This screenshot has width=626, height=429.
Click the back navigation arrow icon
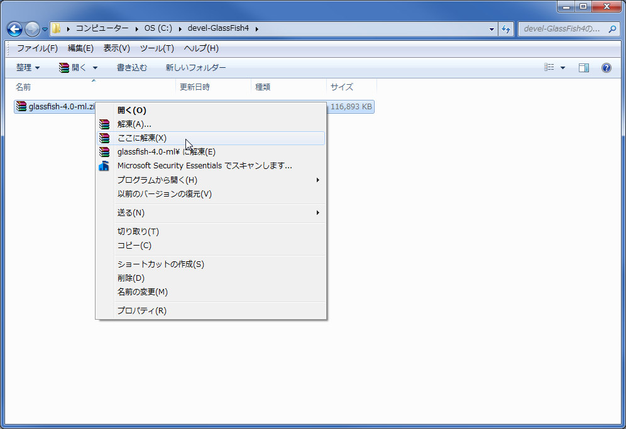[x=14, y=28]
